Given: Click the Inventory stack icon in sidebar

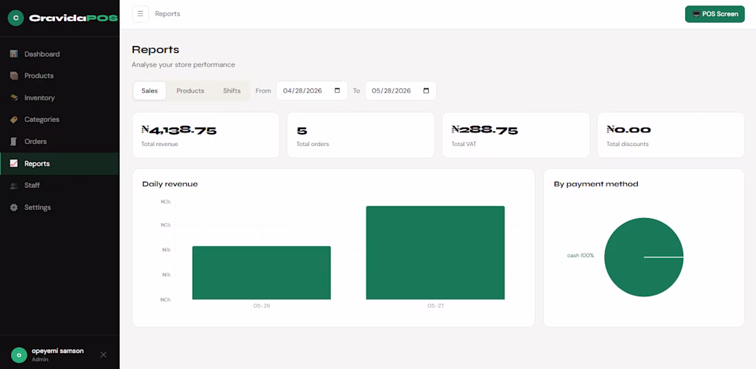Looking at the screenshot, I should coord(14,97).
